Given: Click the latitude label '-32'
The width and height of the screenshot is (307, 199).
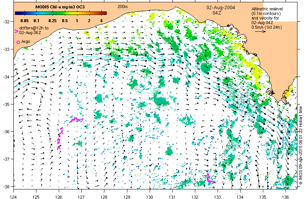Looking at the screenshot, I should click(6, 22).
